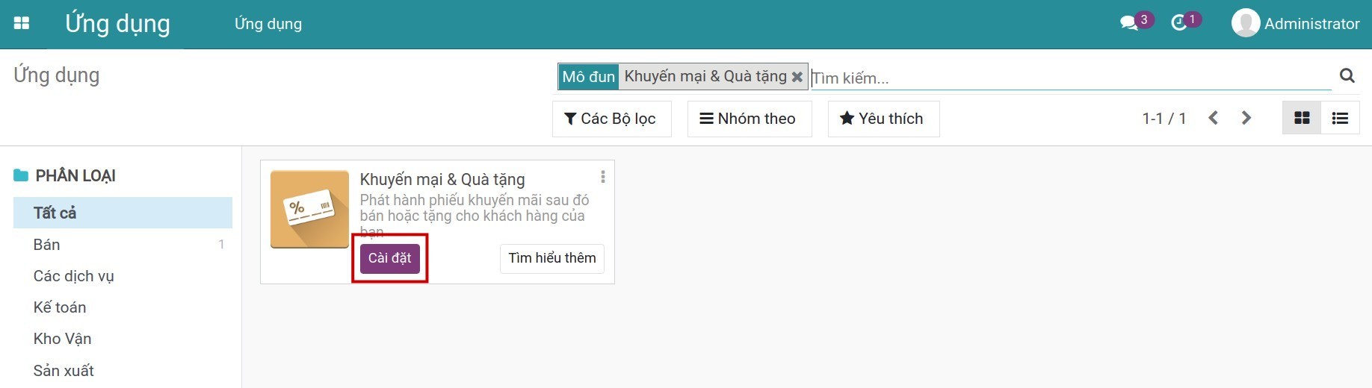The width and height of the screenshot is (1372, 388).
Task: Switch to list view
Action: click(1340, 118)
